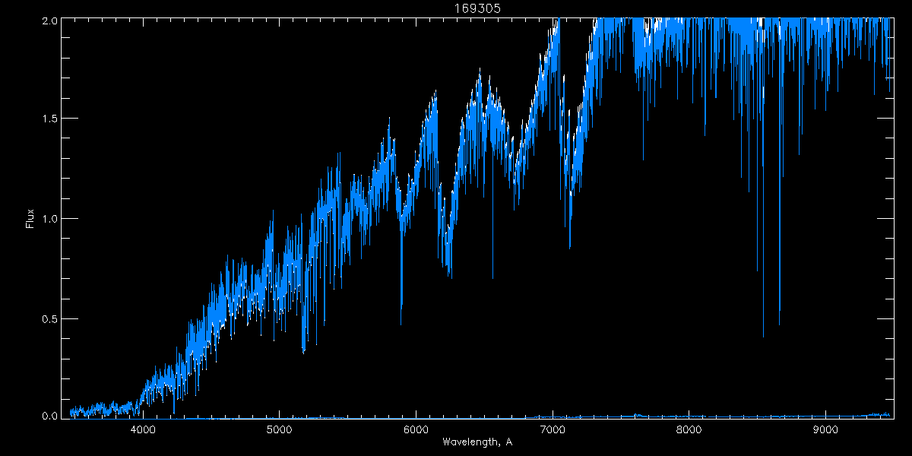The image size is (912, 456).
Task: Click the Wavelength, A axis label
Action: (477, 442)
